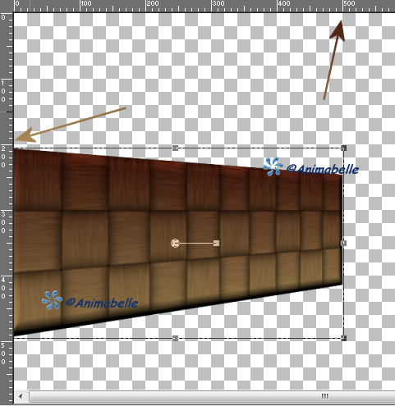The width and height of the screenshot is (395, 406).
Task: Click the square rotation handle
Action: (216, 243)
